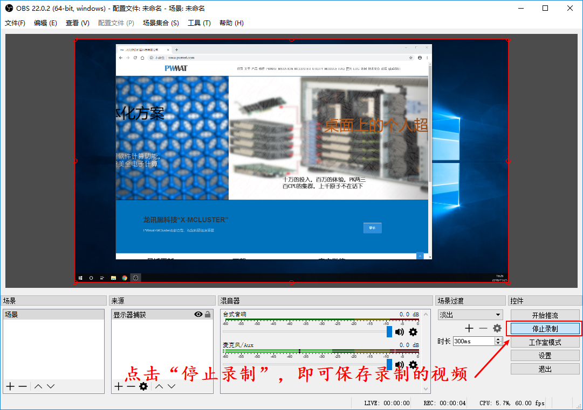Viewport: 583px width, 410px height.
Task: Open the 文件(F) menu
Action: click(x=15, y=23)
